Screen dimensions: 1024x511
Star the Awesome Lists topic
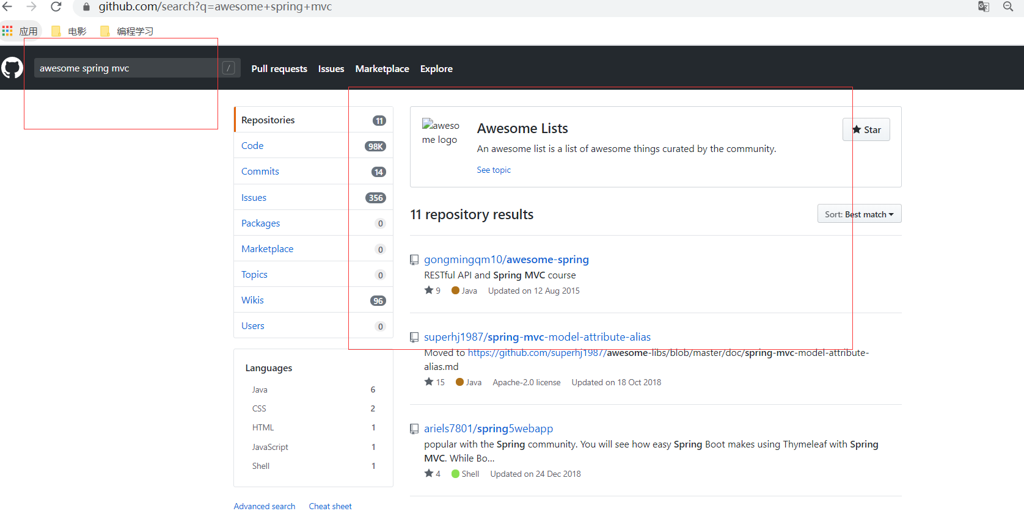pyautogui.click(x=866, y=129)
